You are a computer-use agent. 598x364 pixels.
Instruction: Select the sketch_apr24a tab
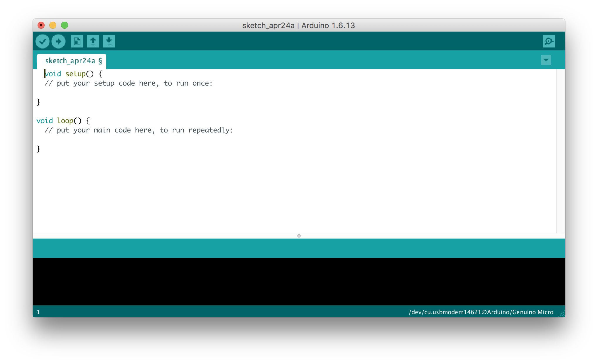point(72,61)
